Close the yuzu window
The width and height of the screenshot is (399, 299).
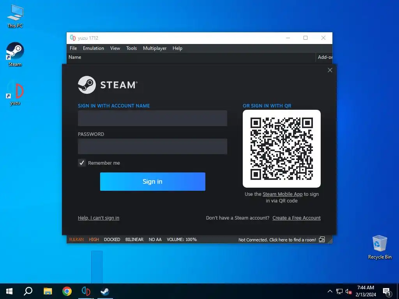click(323, 38)
